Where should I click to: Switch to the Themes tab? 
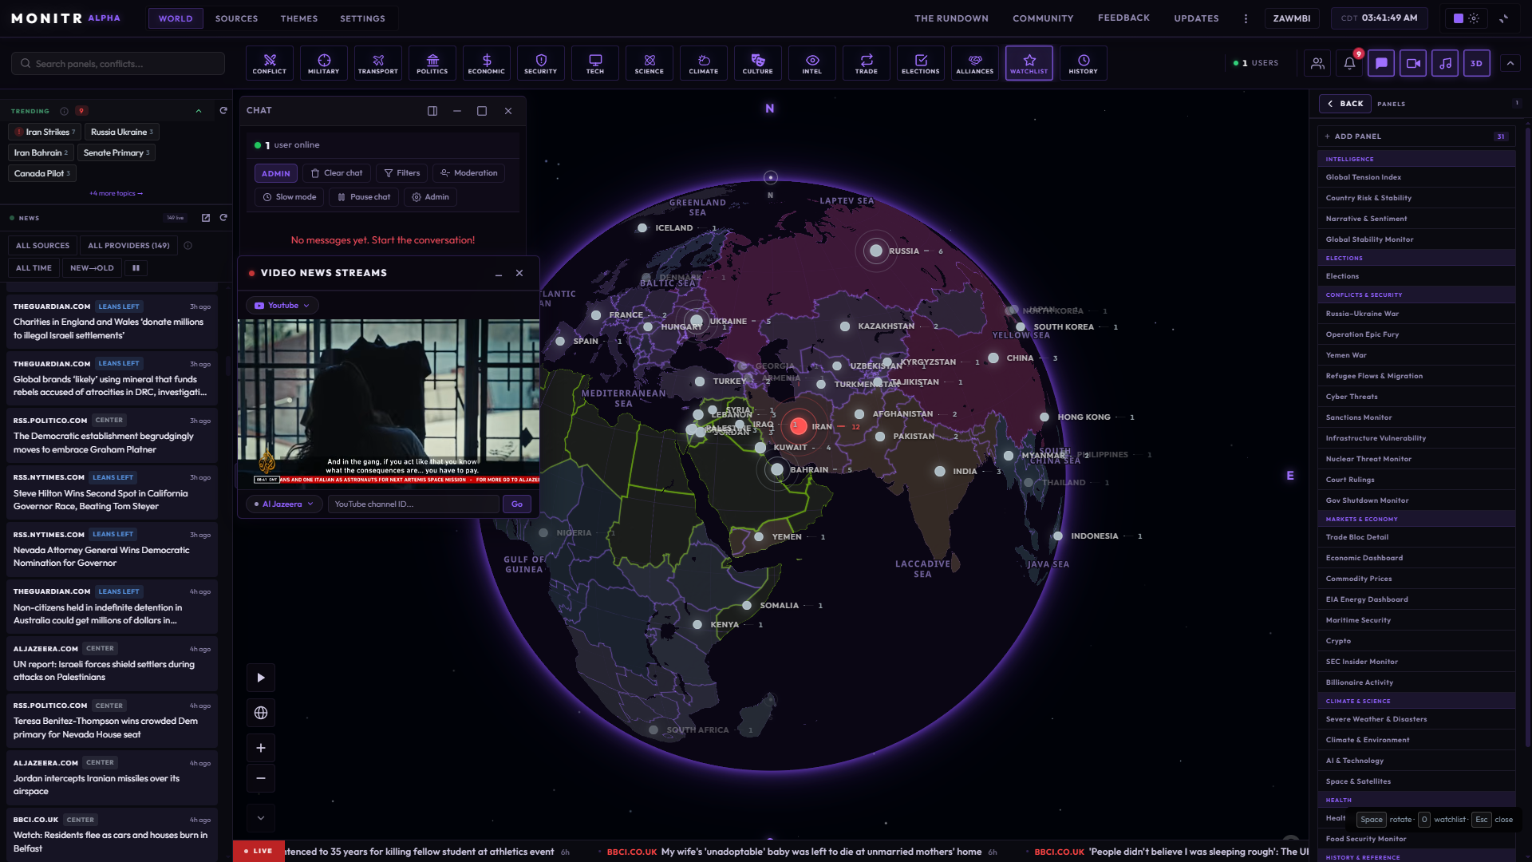tap(299, 18)
